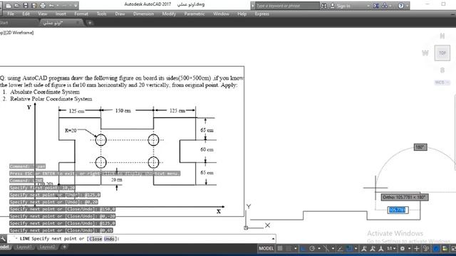
Task: Click the command line customize wrench icon
Action: click(3, 239)
